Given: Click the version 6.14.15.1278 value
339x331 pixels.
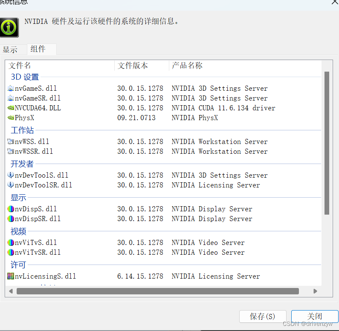Looking at the screenshot, I should (140, 276).
